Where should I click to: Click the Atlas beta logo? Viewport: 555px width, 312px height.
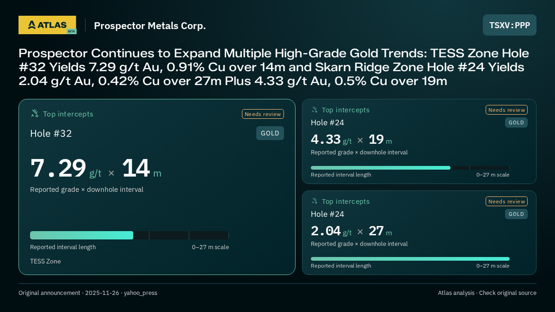47,25
